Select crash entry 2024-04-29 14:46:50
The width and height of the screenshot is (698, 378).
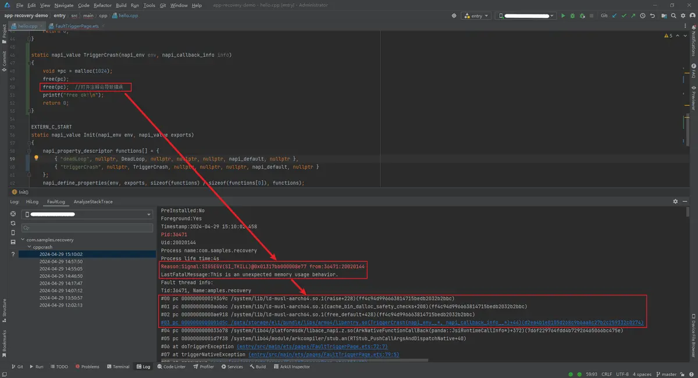[60, 276]
